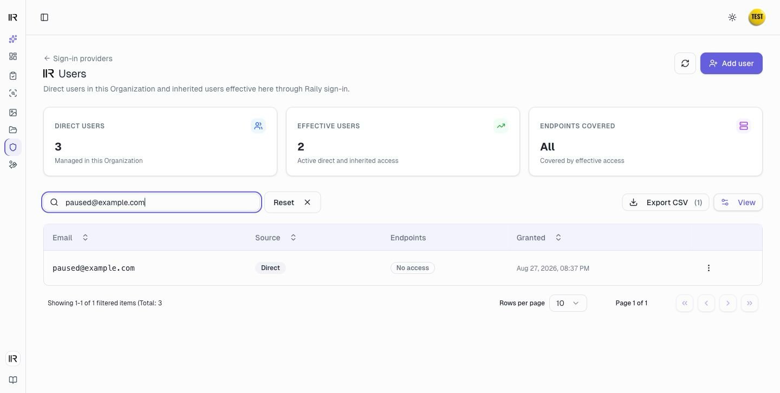Sort the table by Granted column
Screen dimensions: 780x393
pyautogui.click(x=539, y=238)
